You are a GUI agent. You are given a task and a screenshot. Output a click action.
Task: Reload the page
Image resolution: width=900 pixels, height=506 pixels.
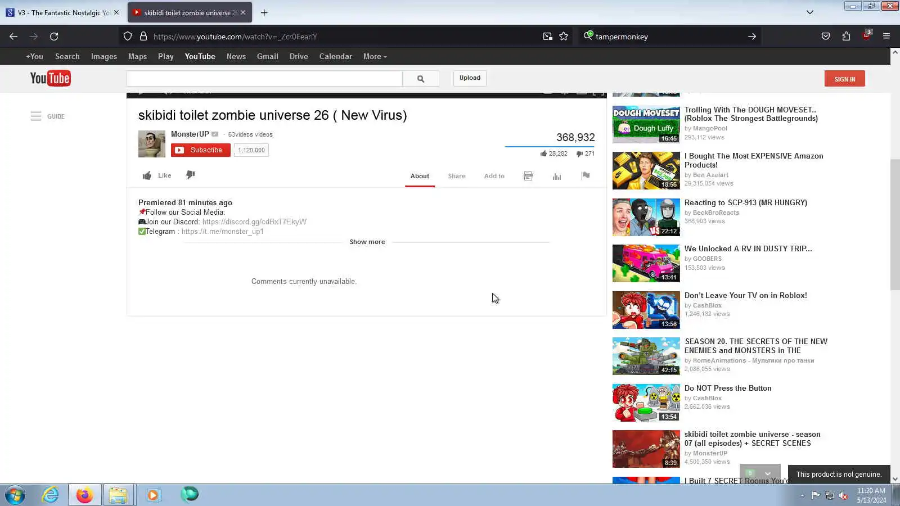coord(54,37)
